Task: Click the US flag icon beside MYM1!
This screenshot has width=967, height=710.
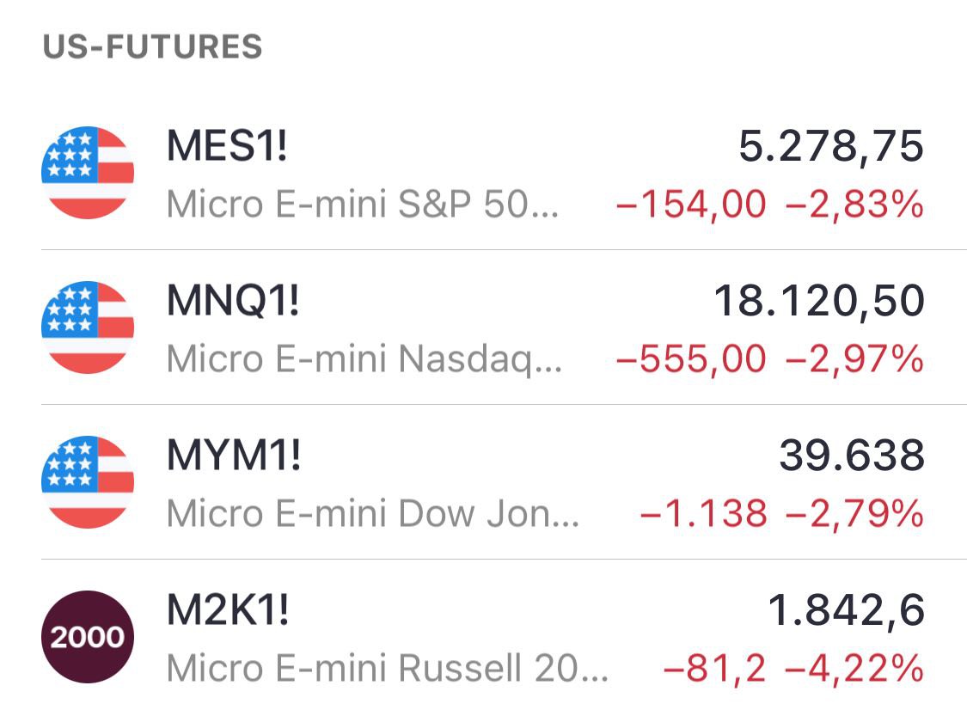Action: [x=88, y=482]
